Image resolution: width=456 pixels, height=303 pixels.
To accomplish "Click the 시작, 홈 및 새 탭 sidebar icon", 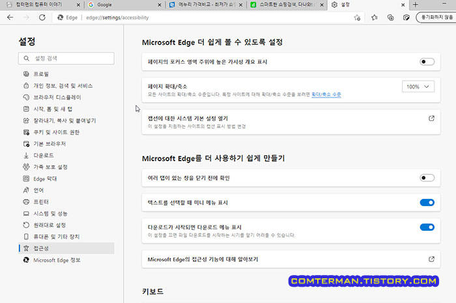I will [26, 109].
